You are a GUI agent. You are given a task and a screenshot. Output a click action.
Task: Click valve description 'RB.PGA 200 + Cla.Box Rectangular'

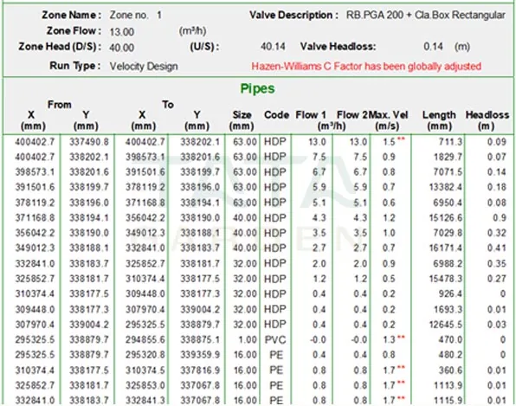425,15
